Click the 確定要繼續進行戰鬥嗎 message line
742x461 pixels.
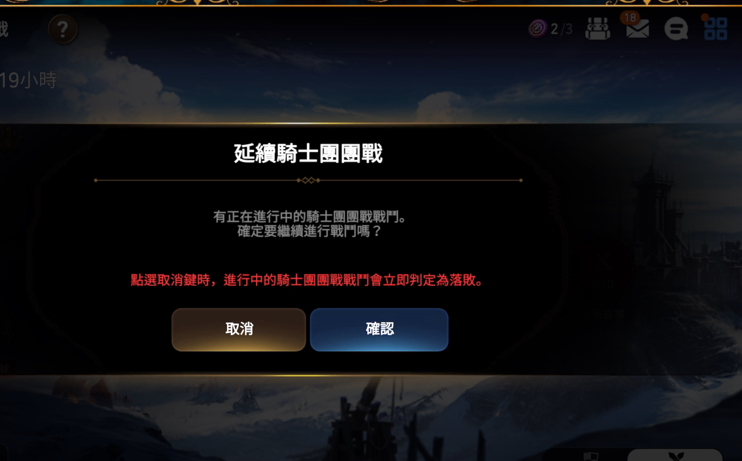point(310,231)
